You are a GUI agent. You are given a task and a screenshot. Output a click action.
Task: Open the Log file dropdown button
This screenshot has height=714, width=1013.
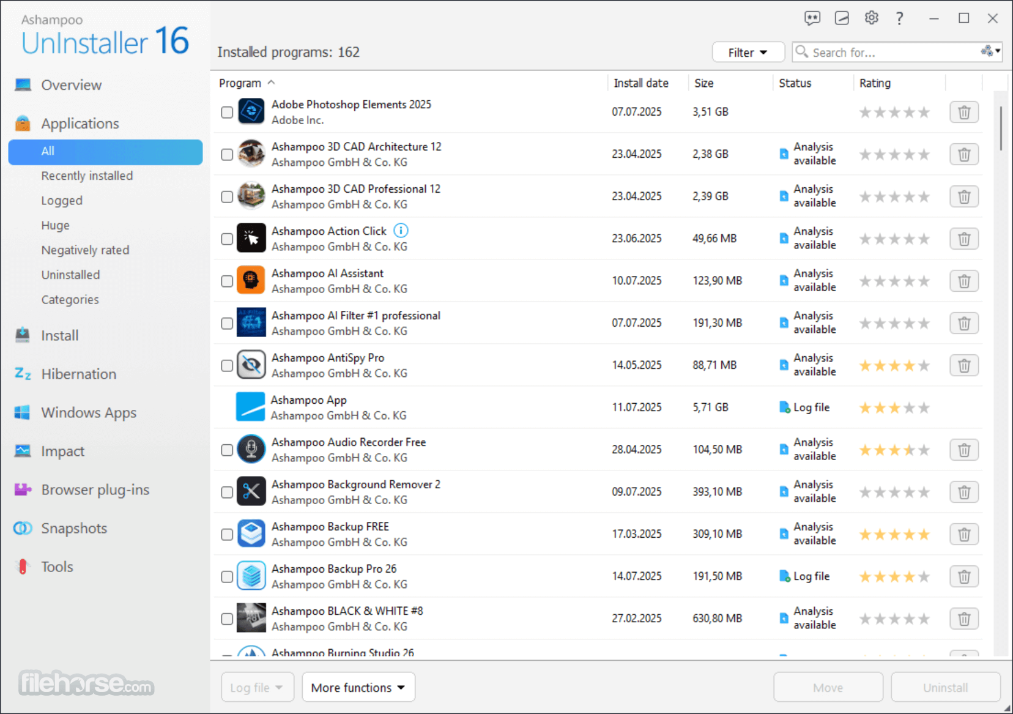coord(258,687)
